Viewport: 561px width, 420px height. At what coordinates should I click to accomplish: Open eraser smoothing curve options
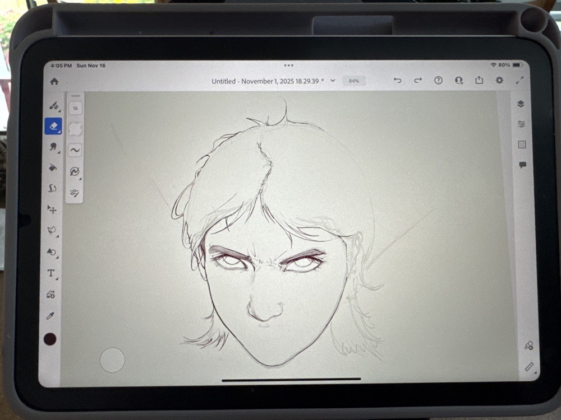pos(75,151)
